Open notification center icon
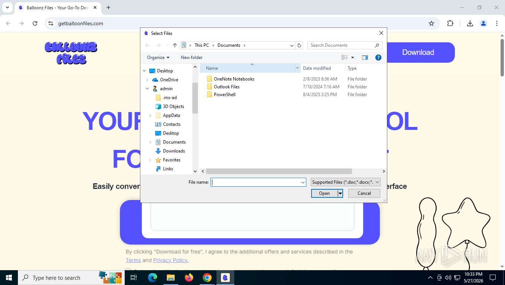 [493, 278]
